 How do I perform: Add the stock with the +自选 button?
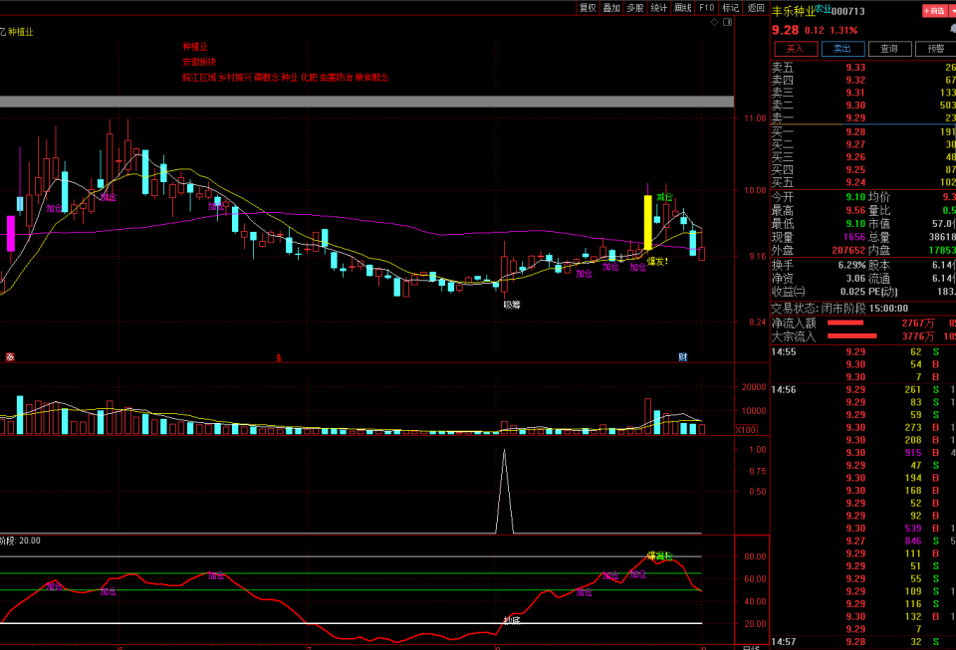click(x=935, y=11)
